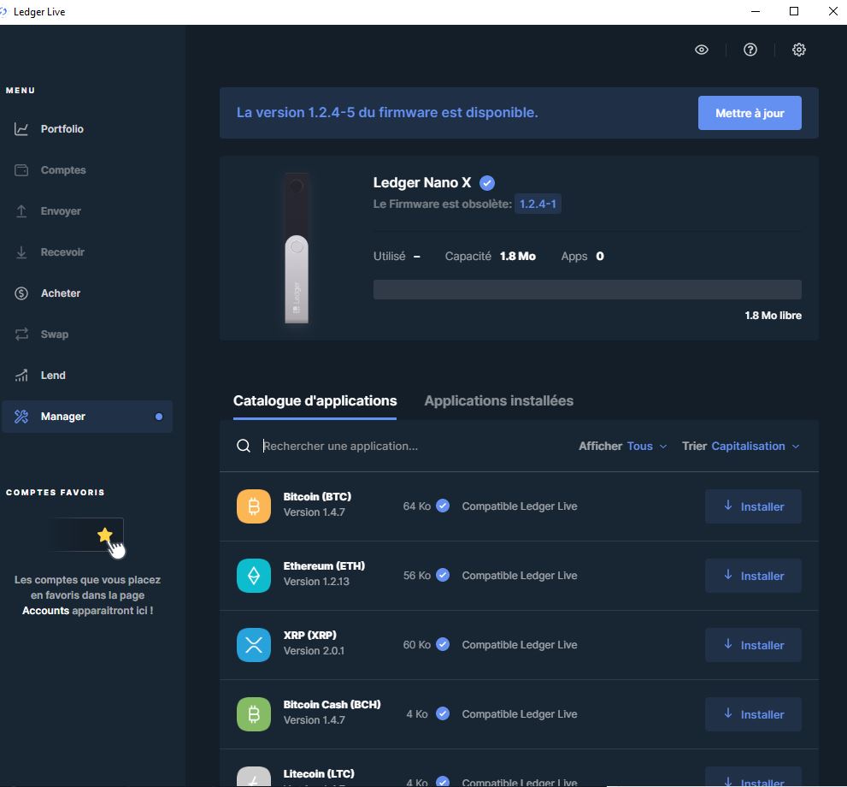Click the Ethereum (ETH) app icon

253,575
